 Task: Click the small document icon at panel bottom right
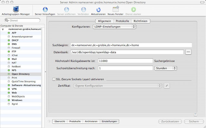point(195,115)
